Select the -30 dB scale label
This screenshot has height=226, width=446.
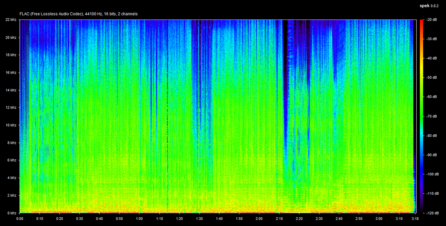click(x=431, y=39)
